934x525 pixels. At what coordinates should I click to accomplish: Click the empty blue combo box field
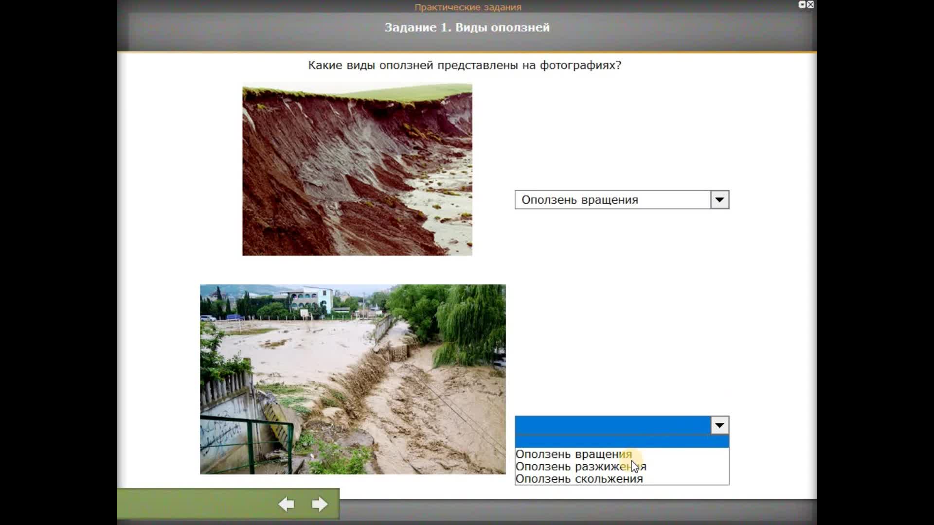pos(612,426)
